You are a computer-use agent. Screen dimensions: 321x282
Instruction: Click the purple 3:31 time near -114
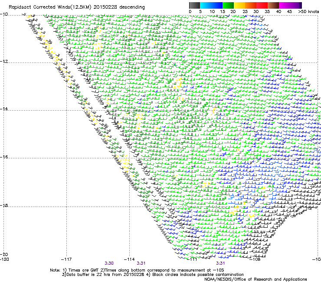pyautogui.click(x=141, y=263)
